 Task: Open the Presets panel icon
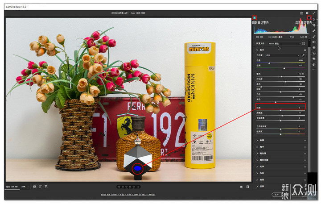click(314, 64)
